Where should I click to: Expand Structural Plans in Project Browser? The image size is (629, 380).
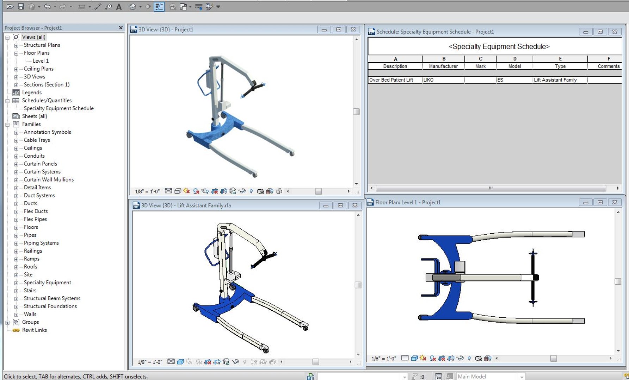16,45
